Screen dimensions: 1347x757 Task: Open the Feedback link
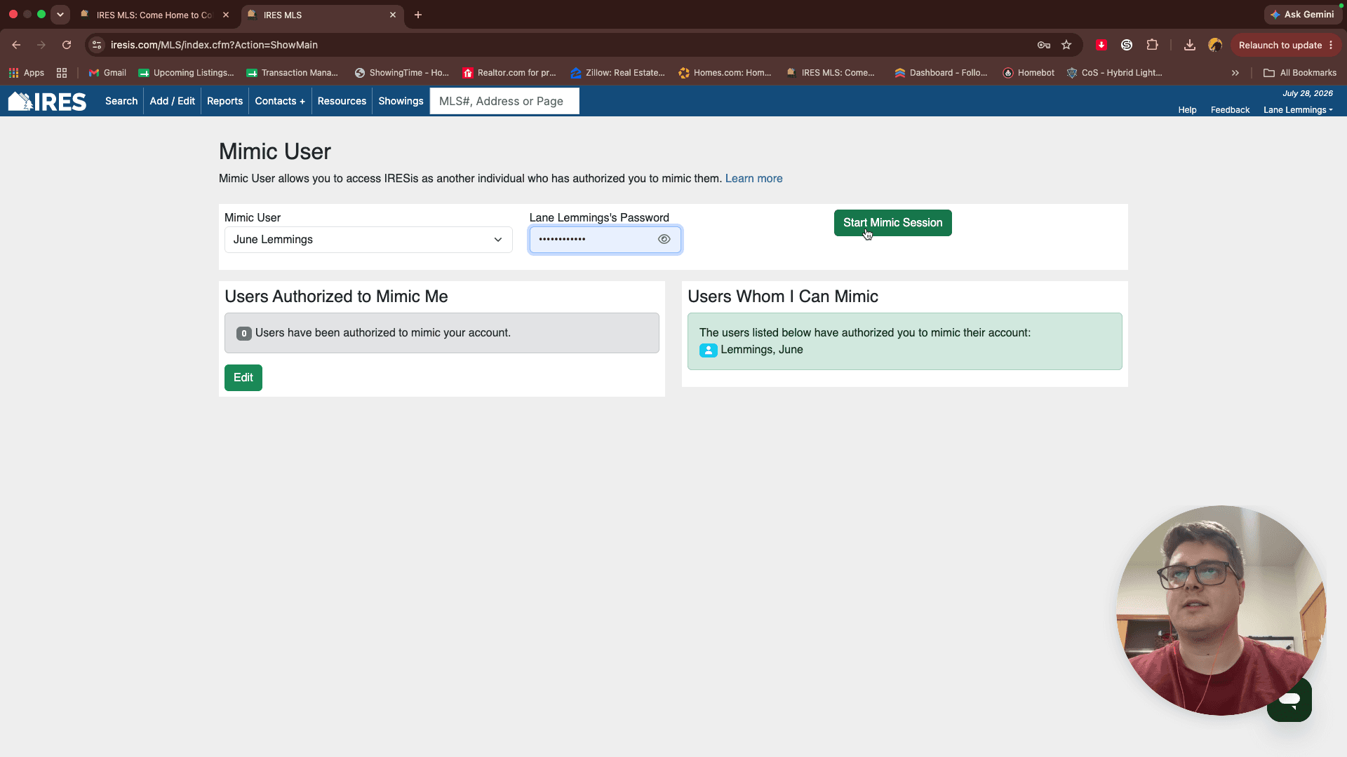point(1230,110)
